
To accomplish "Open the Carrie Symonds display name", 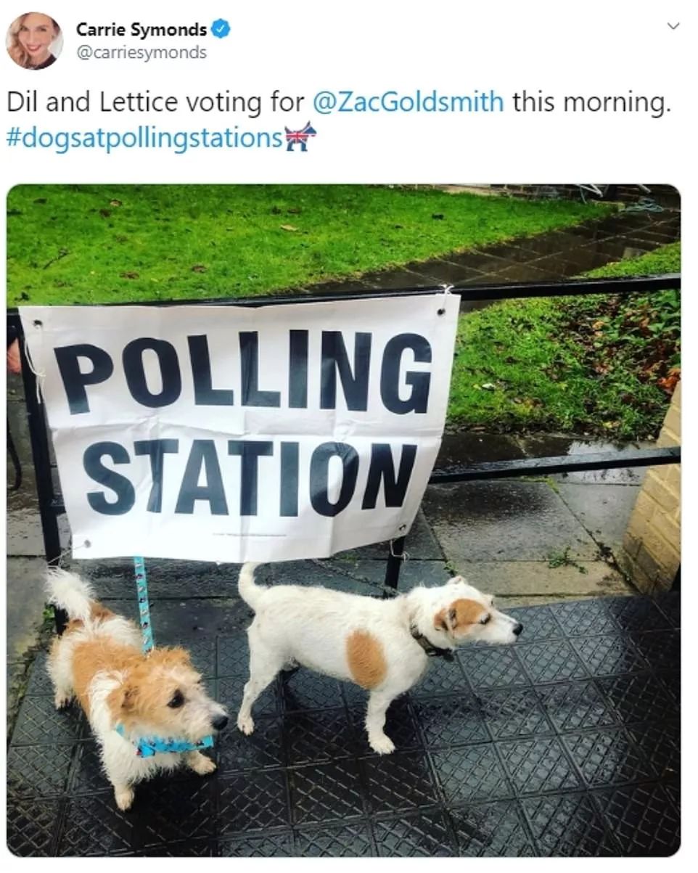I will click(141, 30).
